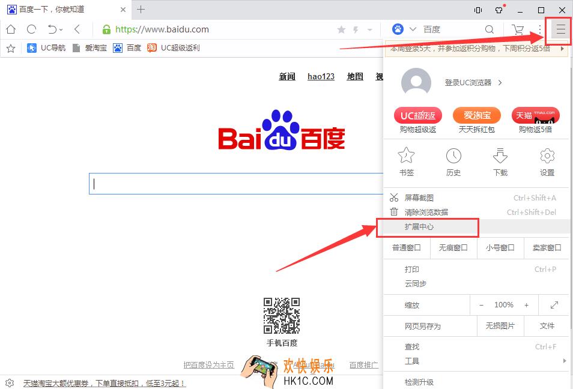Click the 手机百度 QR code
Screen dimensions: 573x389
click(282, 316)
